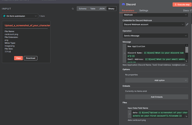Click the 7.71 kB file size value
192x125 pixels.
click(8, 52)
